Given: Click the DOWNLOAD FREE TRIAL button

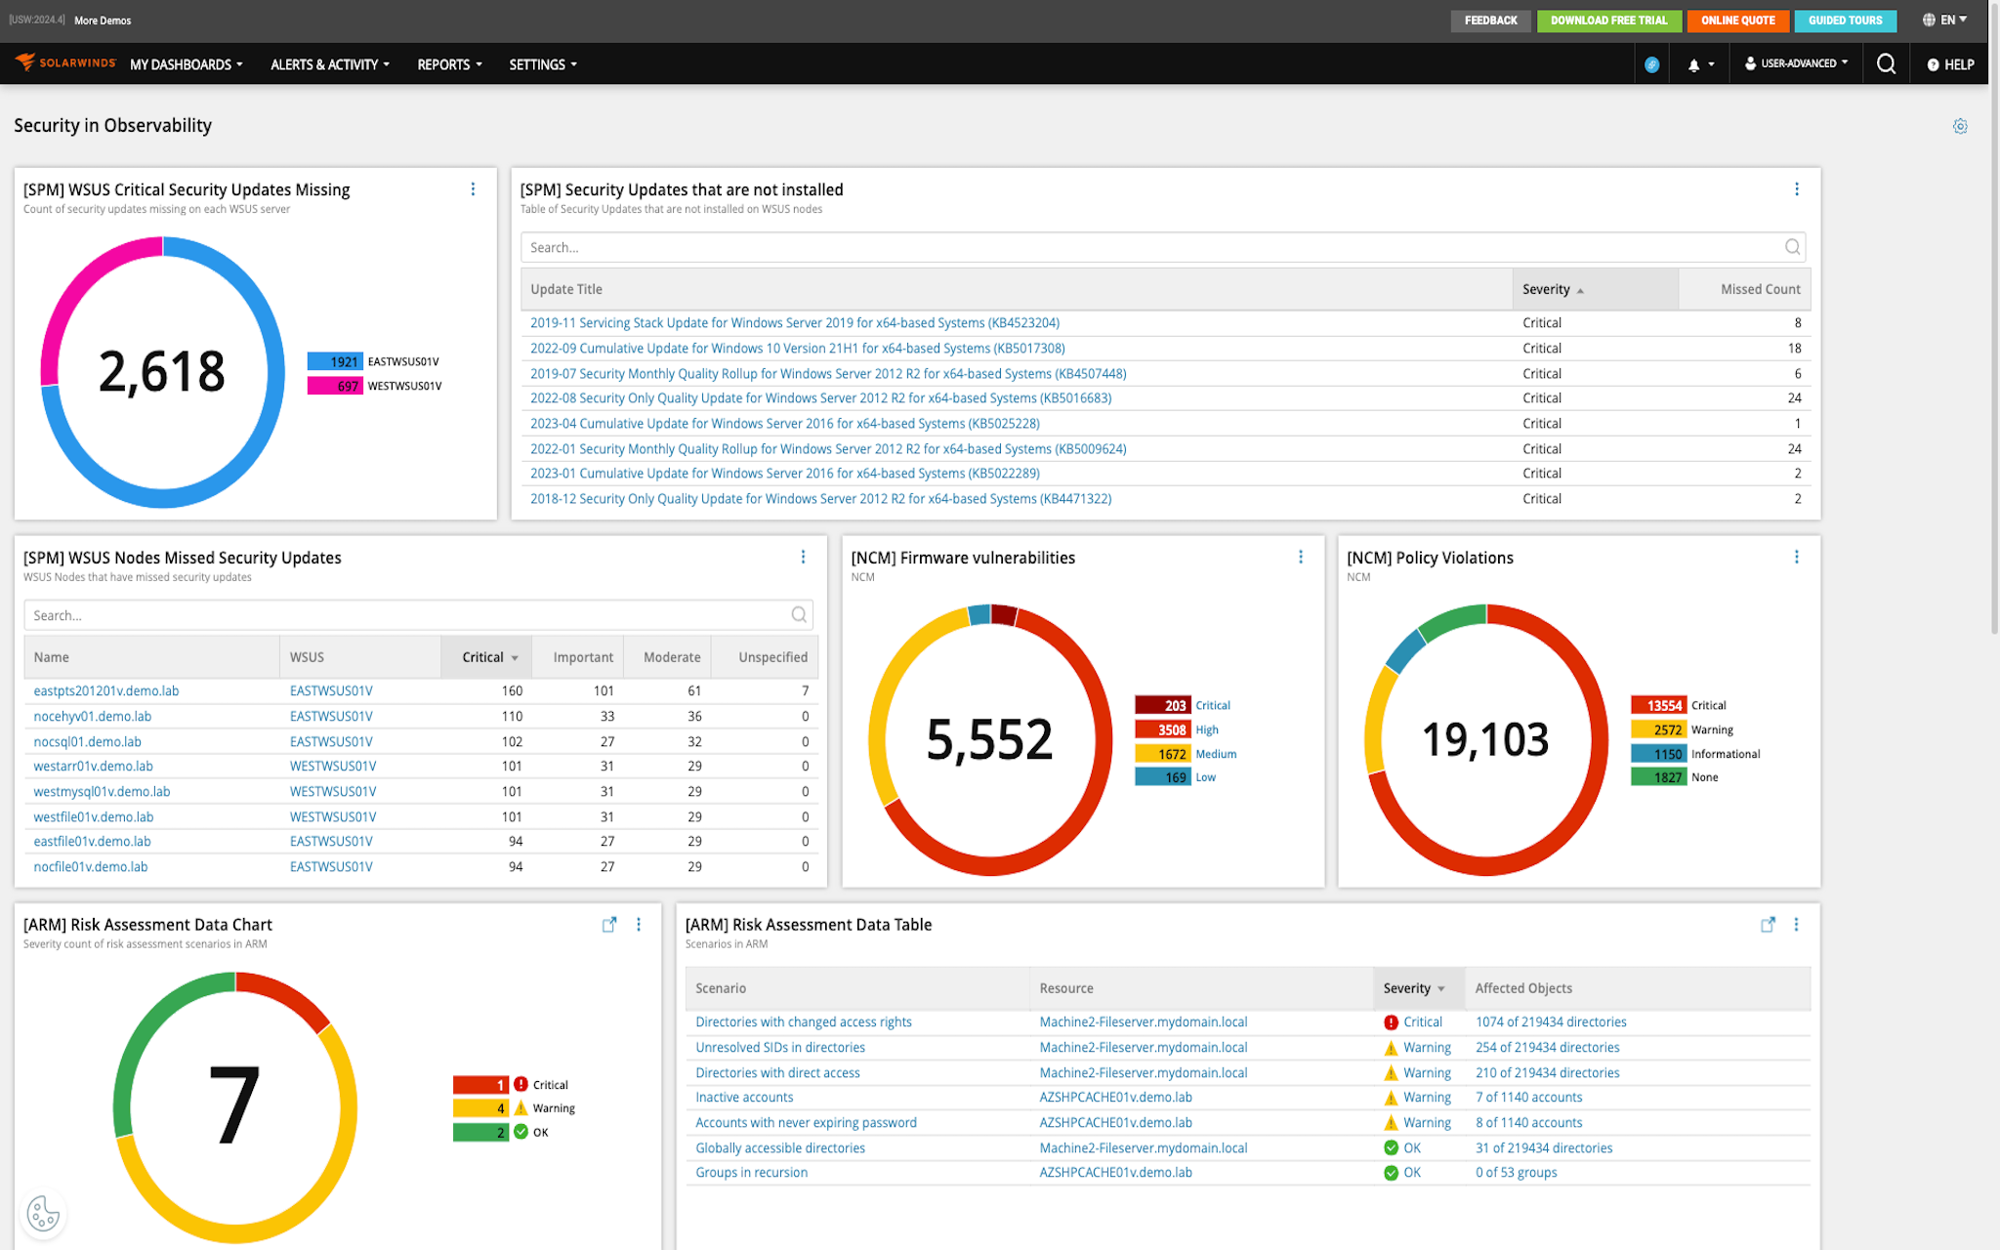Looking at the screenshot, I should [1609, 20].
